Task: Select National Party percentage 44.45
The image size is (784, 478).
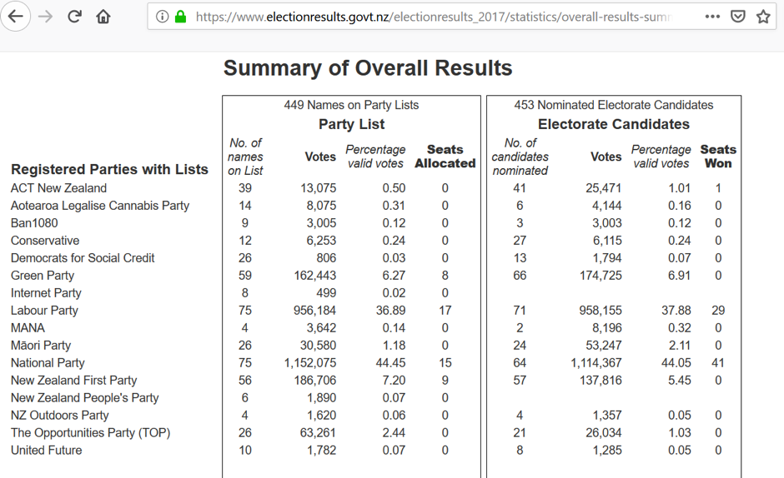Action: tap(390, 363)
